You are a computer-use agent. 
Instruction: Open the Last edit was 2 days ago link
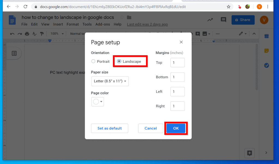pyautogui.click(x=147, y=24)
